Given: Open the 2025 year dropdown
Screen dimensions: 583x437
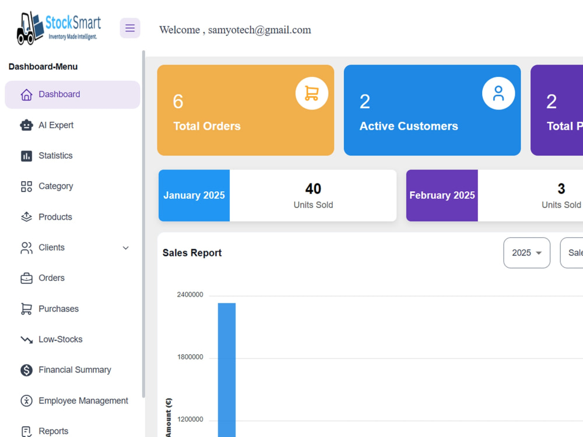Looking at the screenshot, I should click(x=526, y=253).
